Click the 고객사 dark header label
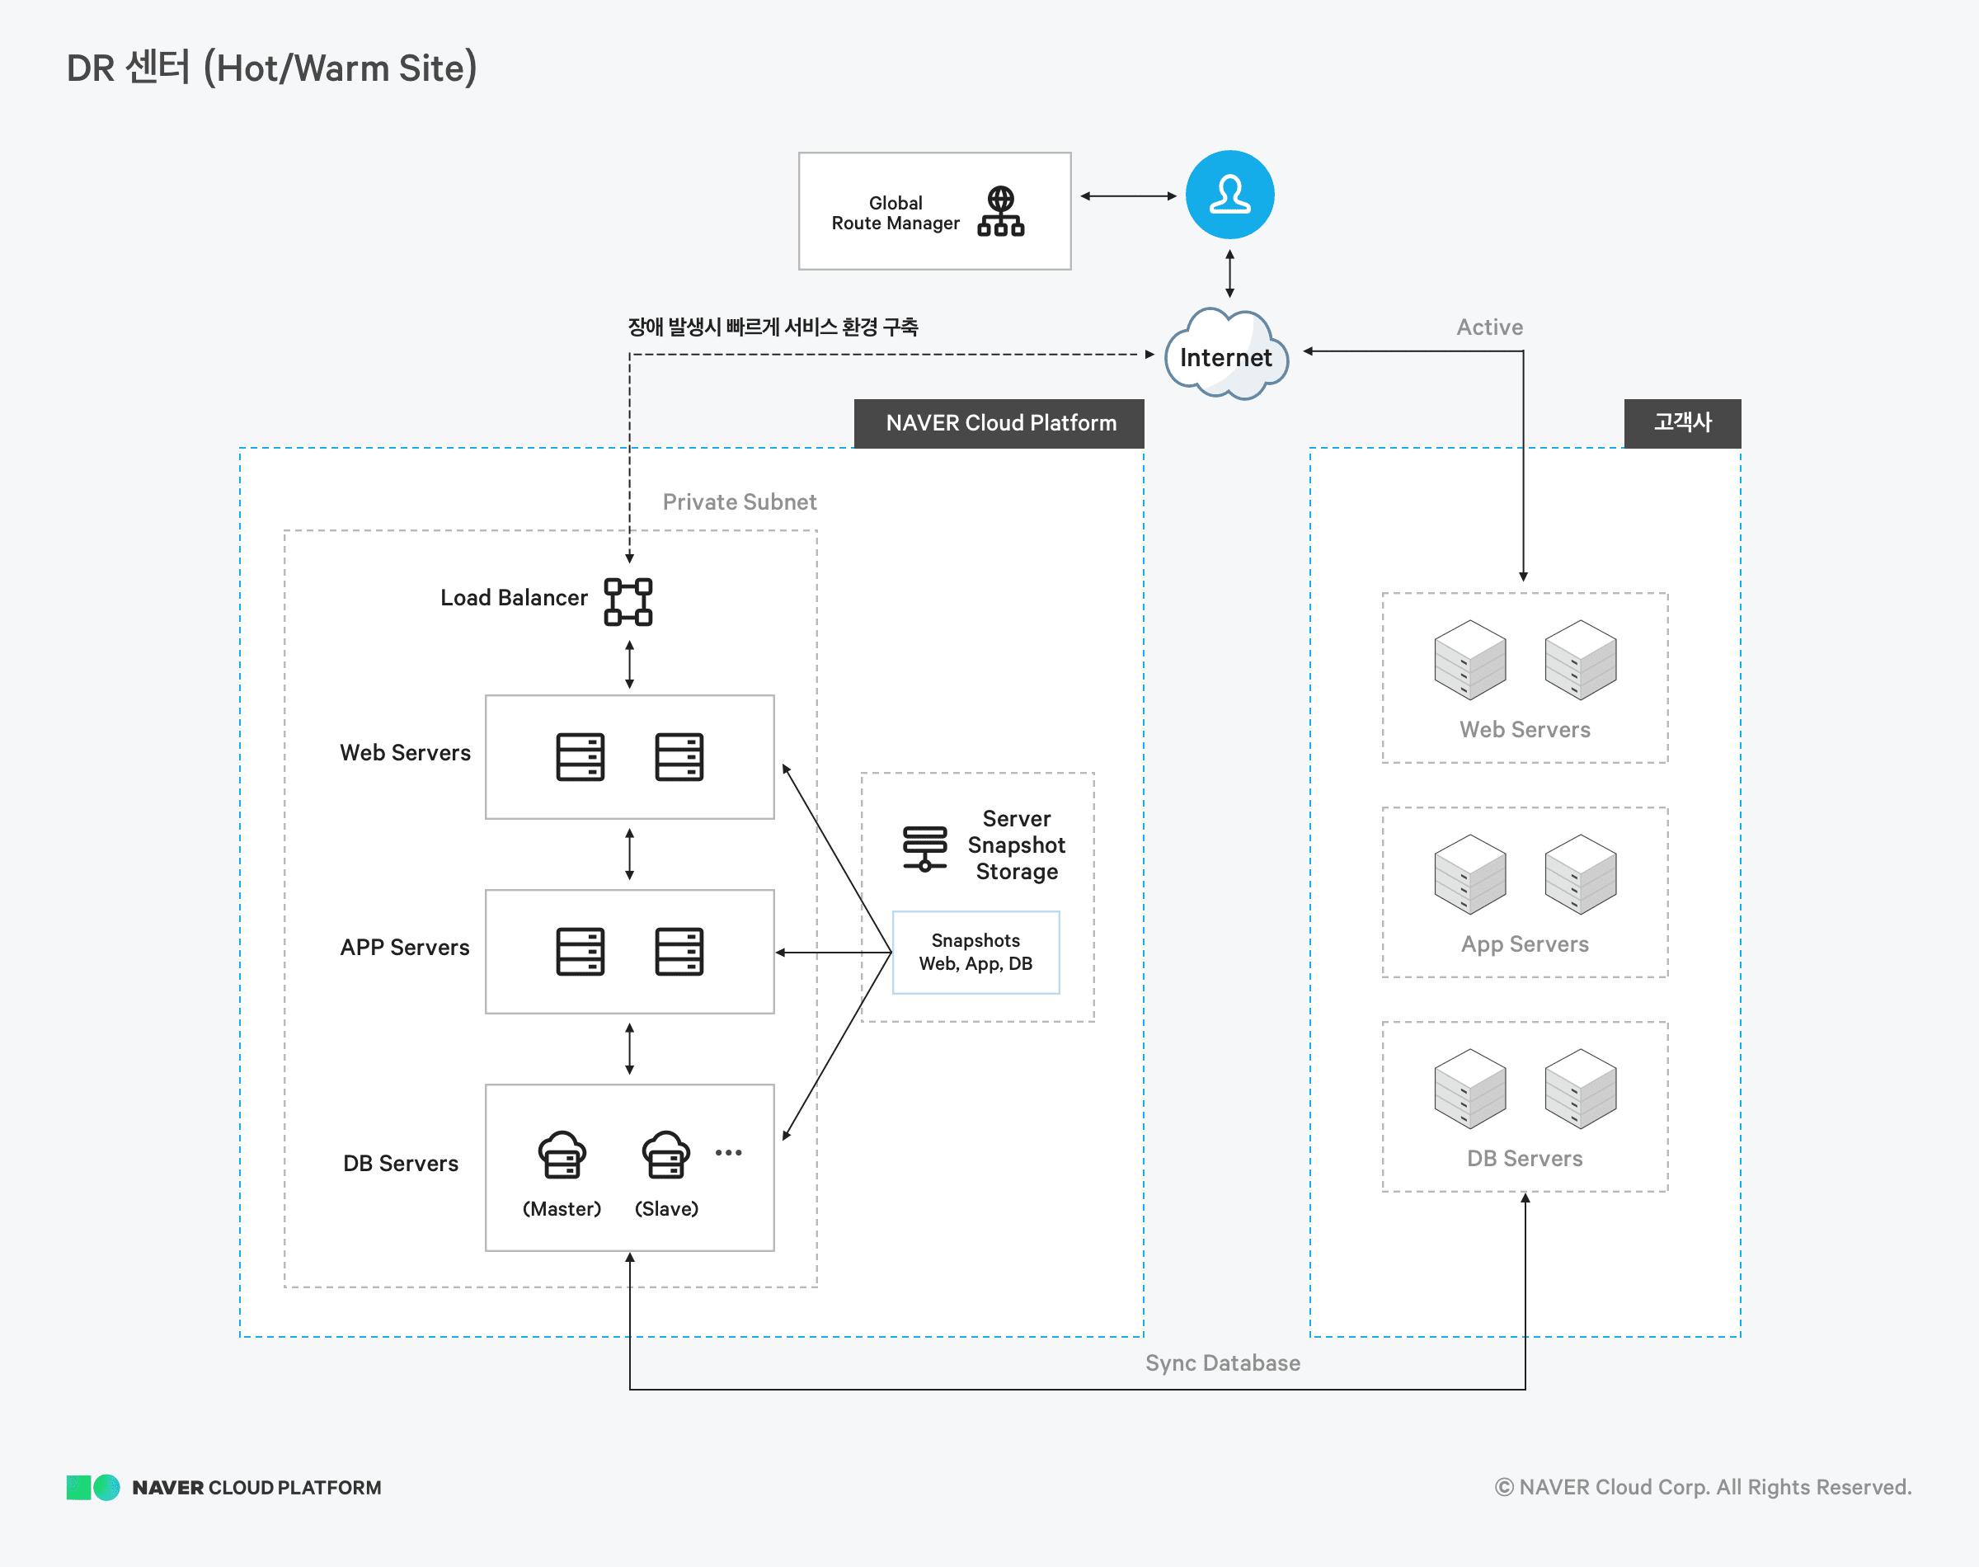This screenshot has height=1567, width=1979. click(1682, 423)
